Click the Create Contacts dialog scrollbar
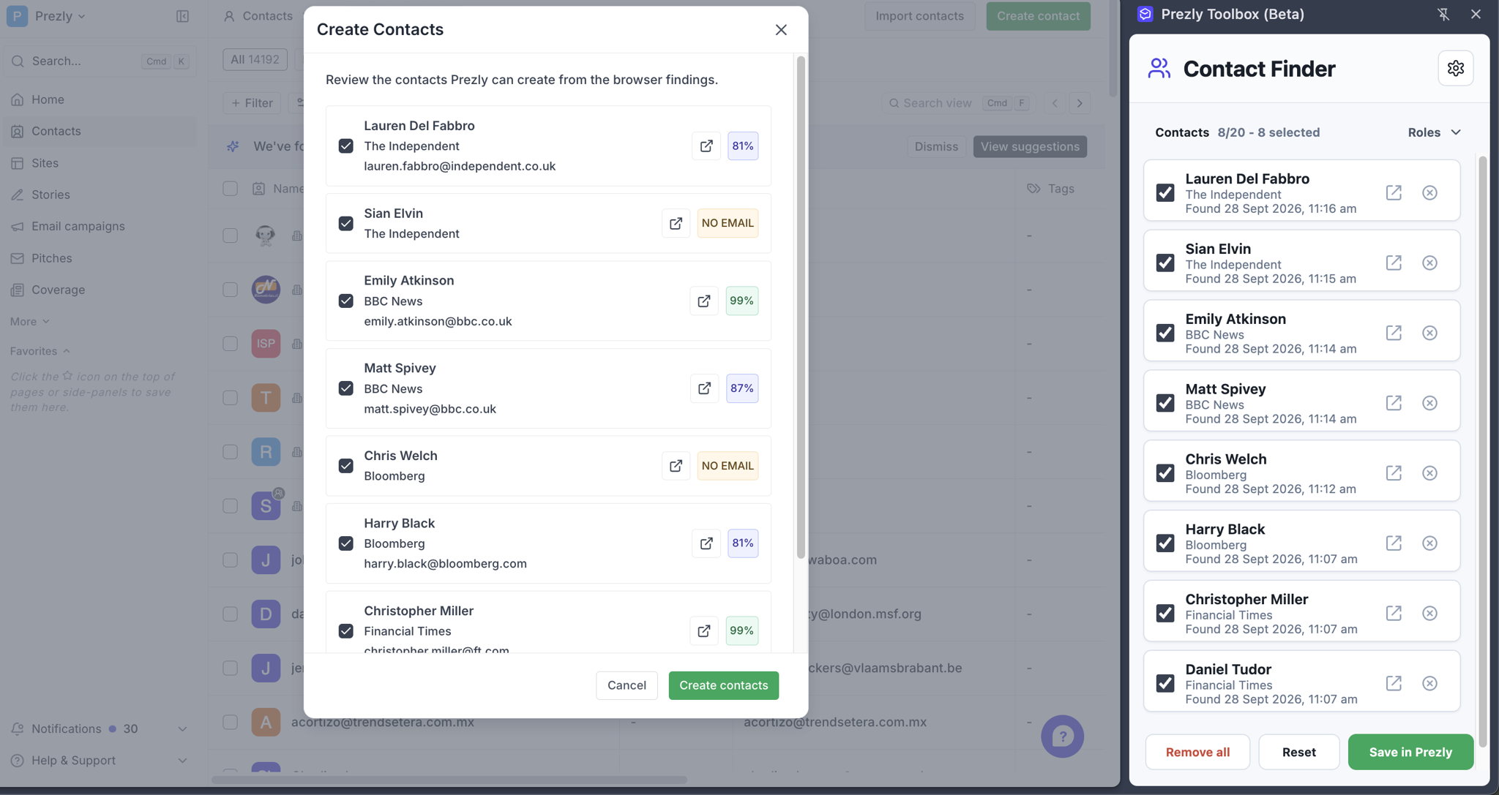Viewport: 1499px width, 795px height. click(801, 307)
